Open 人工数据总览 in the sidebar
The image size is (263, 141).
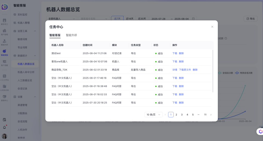pos(25,80)
